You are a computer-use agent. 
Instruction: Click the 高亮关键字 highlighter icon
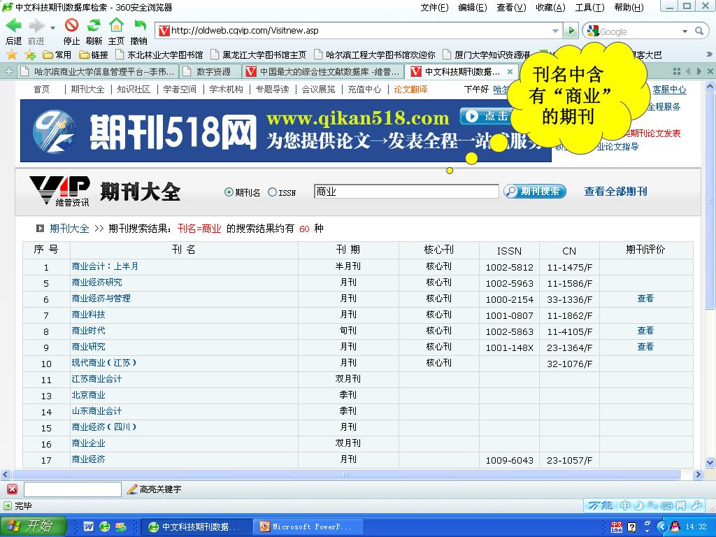(132, 489)
